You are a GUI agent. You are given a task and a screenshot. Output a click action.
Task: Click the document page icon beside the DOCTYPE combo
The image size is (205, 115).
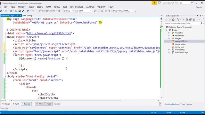pyautogui.click(x=102, y=11)
